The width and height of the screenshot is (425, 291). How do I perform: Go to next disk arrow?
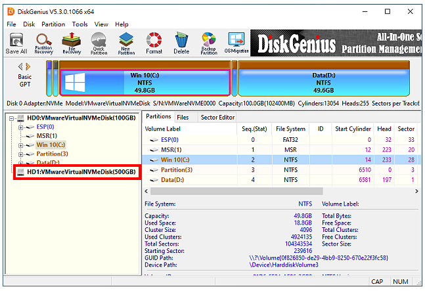click(x=28, y=66)
